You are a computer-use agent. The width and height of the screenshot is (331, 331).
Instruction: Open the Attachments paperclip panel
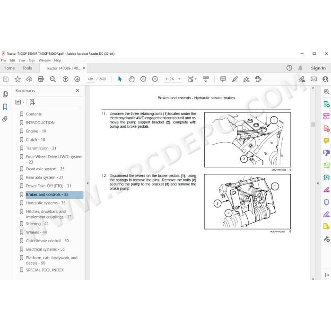tap(5, 119)
